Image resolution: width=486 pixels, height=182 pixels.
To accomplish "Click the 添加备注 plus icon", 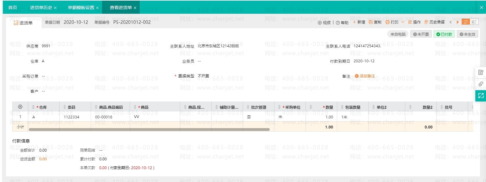I will coord(357,76).
